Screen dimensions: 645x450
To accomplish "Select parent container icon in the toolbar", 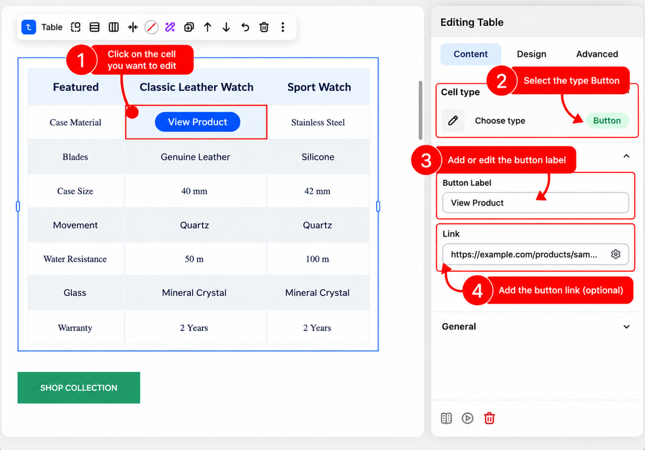I will (76, 27).
